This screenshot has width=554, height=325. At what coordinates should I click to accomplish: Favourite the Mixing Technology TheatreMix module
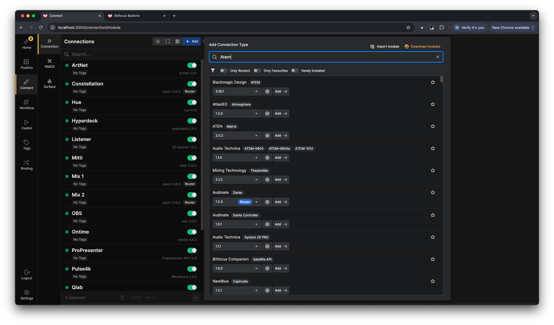pyautogui.click(x=433, y=170)
